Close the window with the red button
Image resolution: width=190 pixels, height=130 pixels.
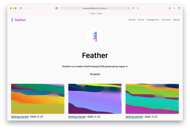11,8
